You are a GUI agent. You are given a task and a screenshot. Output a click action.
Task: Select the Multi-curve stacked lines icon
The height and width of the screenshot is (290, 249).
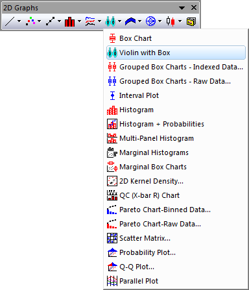pyautogui.click(x=90, y=21)
